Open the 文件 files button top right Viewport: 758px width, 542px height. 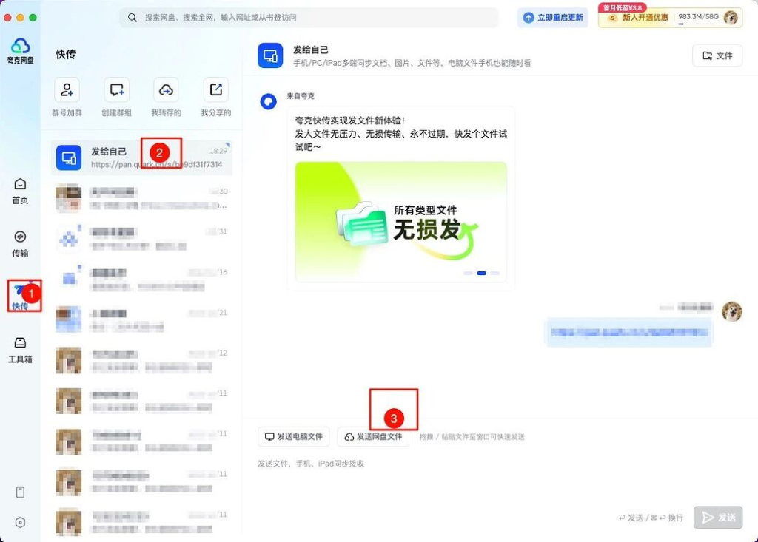tap(717, 55)
